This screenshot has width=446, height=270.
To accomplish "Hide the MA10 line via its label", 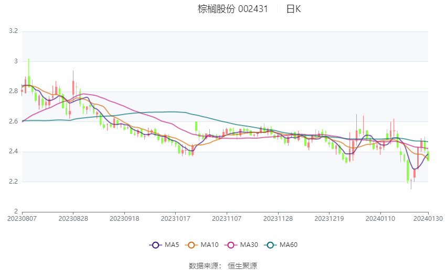I will (x=209, y=245).
